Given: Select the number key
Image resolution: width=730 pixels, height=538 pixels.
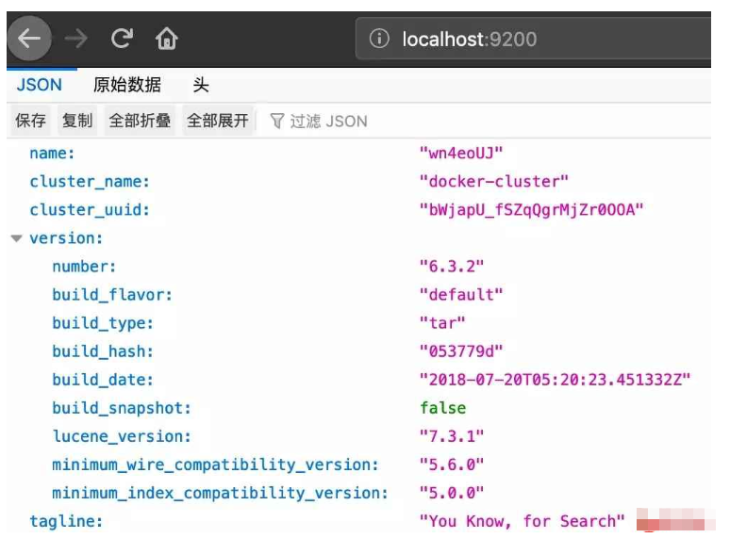Looking at the screenshot, I should (84, 267).
